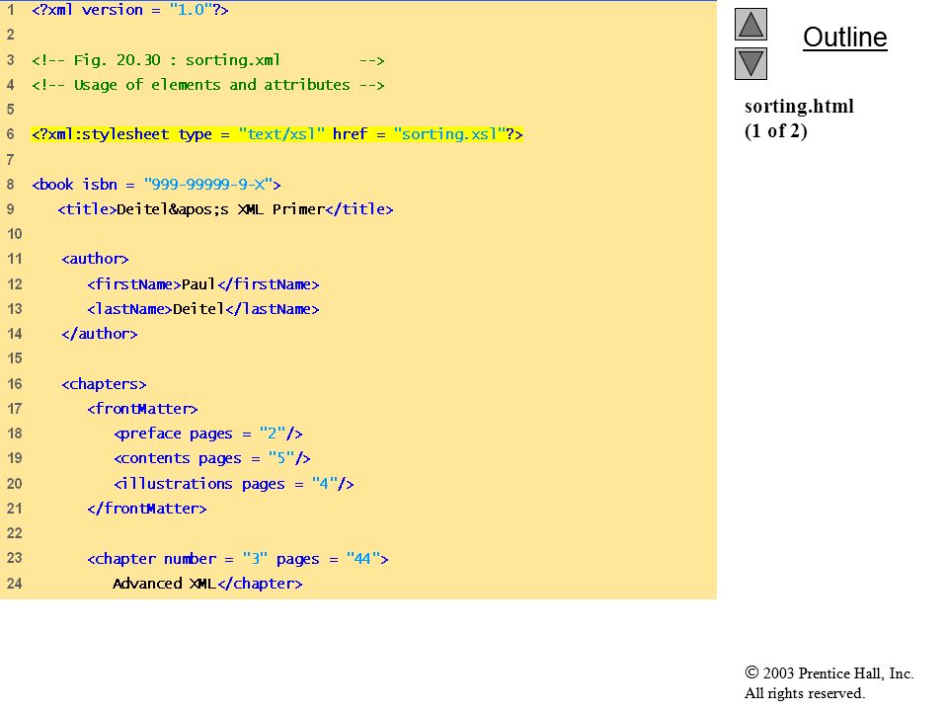Click the up arrow navigation icon
The height and width of the screenshot is (711, 948).
pos(750,24)
